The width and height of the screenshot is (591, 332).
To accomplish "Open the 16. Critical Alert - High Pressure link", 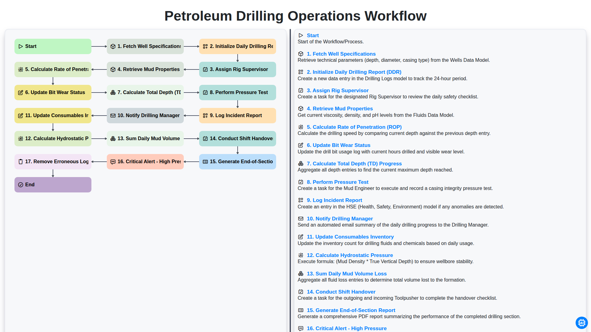I will (x=347, y=328).
